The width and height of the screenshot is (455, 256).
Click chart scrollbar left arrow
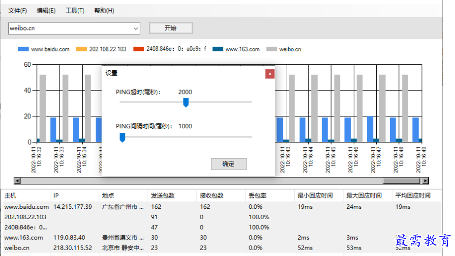click(17, 181)
